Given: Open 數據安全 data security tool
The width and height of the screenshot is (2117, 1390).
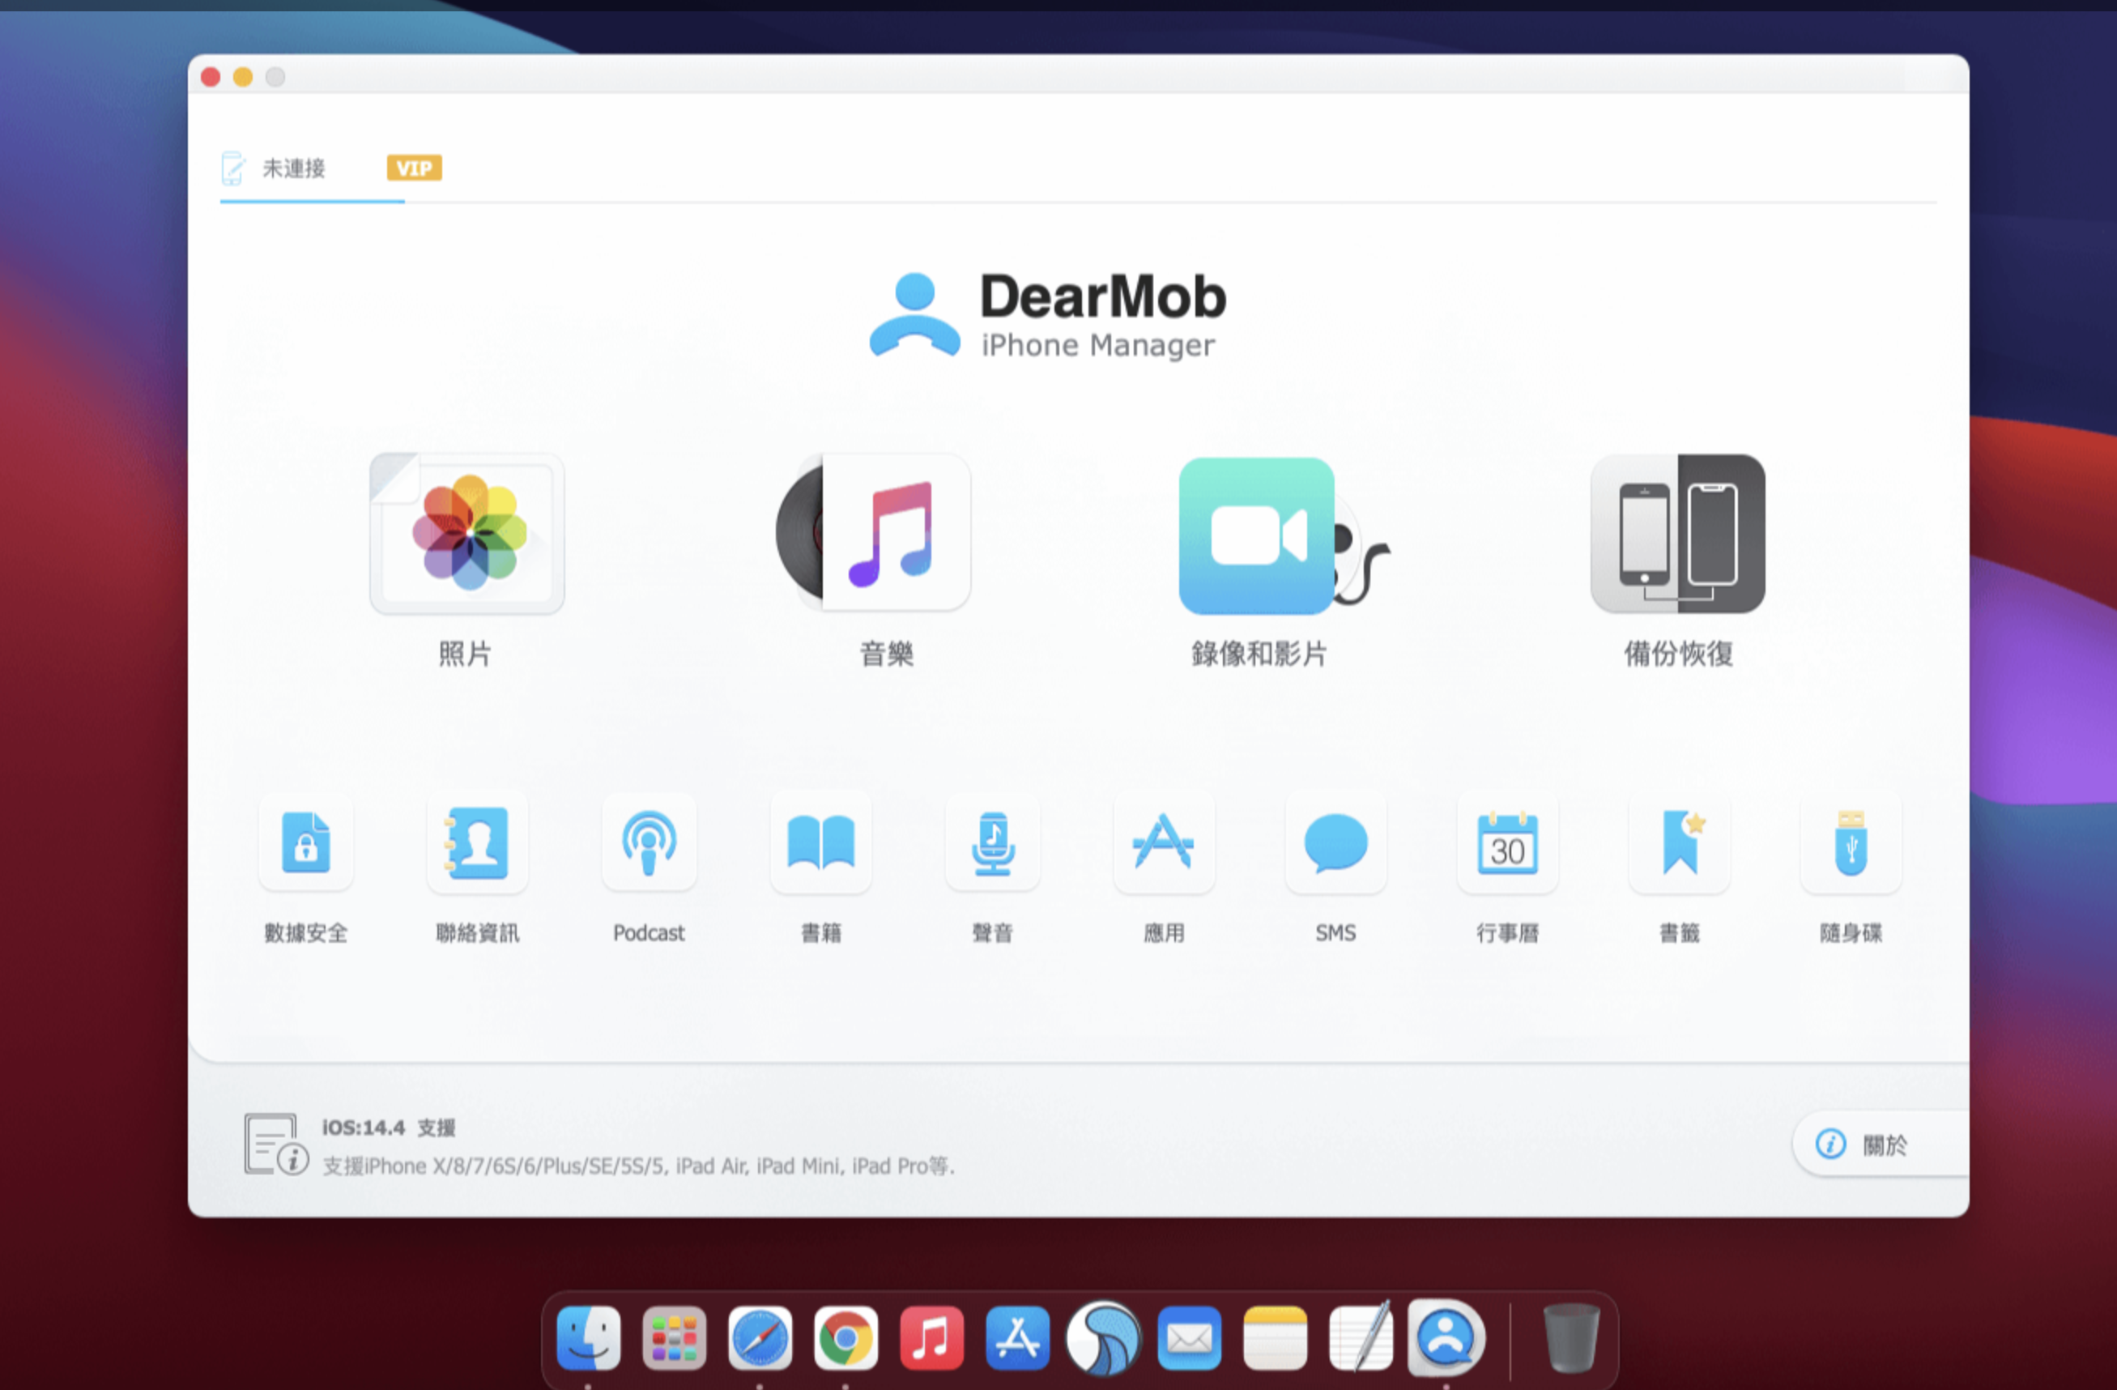Looking at the screenshot, I should click(306, 842).
